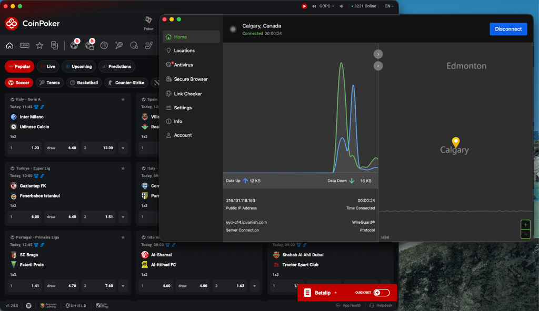Image resolution: width=539 pixels, height=311 pixels.
Task: Open the bet history documents icon
Action: pyautogui.click(x=54, y=45)
